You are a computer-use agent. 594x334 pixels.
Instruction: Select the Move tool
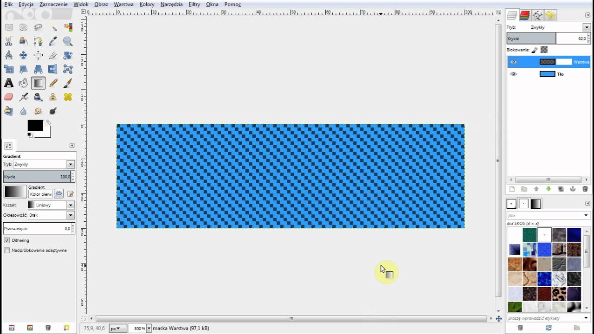pos(23,55)
